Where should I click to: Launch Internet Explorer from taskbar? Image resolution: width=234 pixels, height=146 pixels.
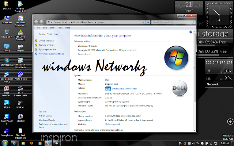tap(14, 143)
